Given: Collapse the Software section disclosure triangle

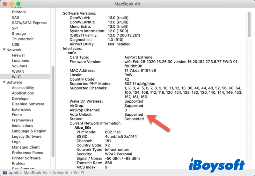Looking at the screenshot, I should [x=4, y=82].
